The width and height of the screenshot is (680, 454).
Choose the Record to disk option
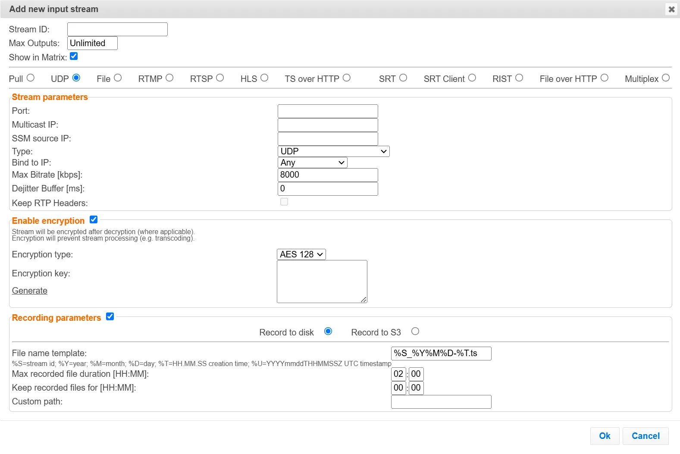[328, 331]
